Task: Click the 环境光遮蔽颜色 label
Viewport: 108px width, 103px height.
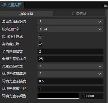Action: point(14,96)
